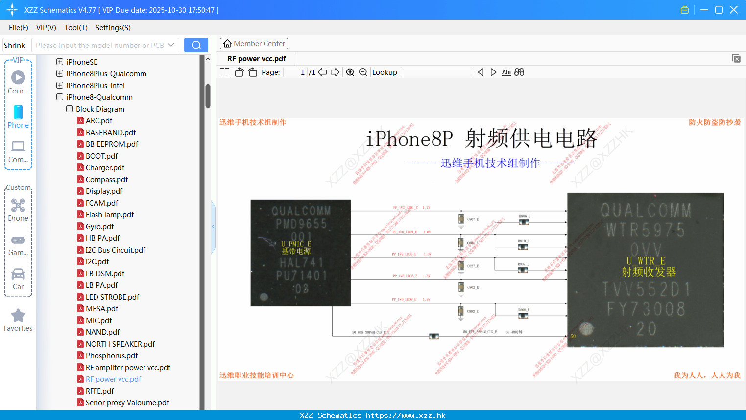Open the Drone category
This screenshot has width=746, height=420.
click(18, 210)
